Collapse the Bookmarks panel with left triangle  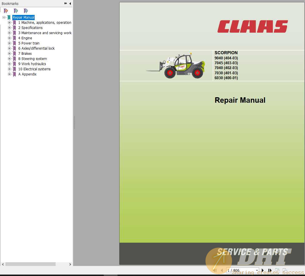click(x=70, y=3)
